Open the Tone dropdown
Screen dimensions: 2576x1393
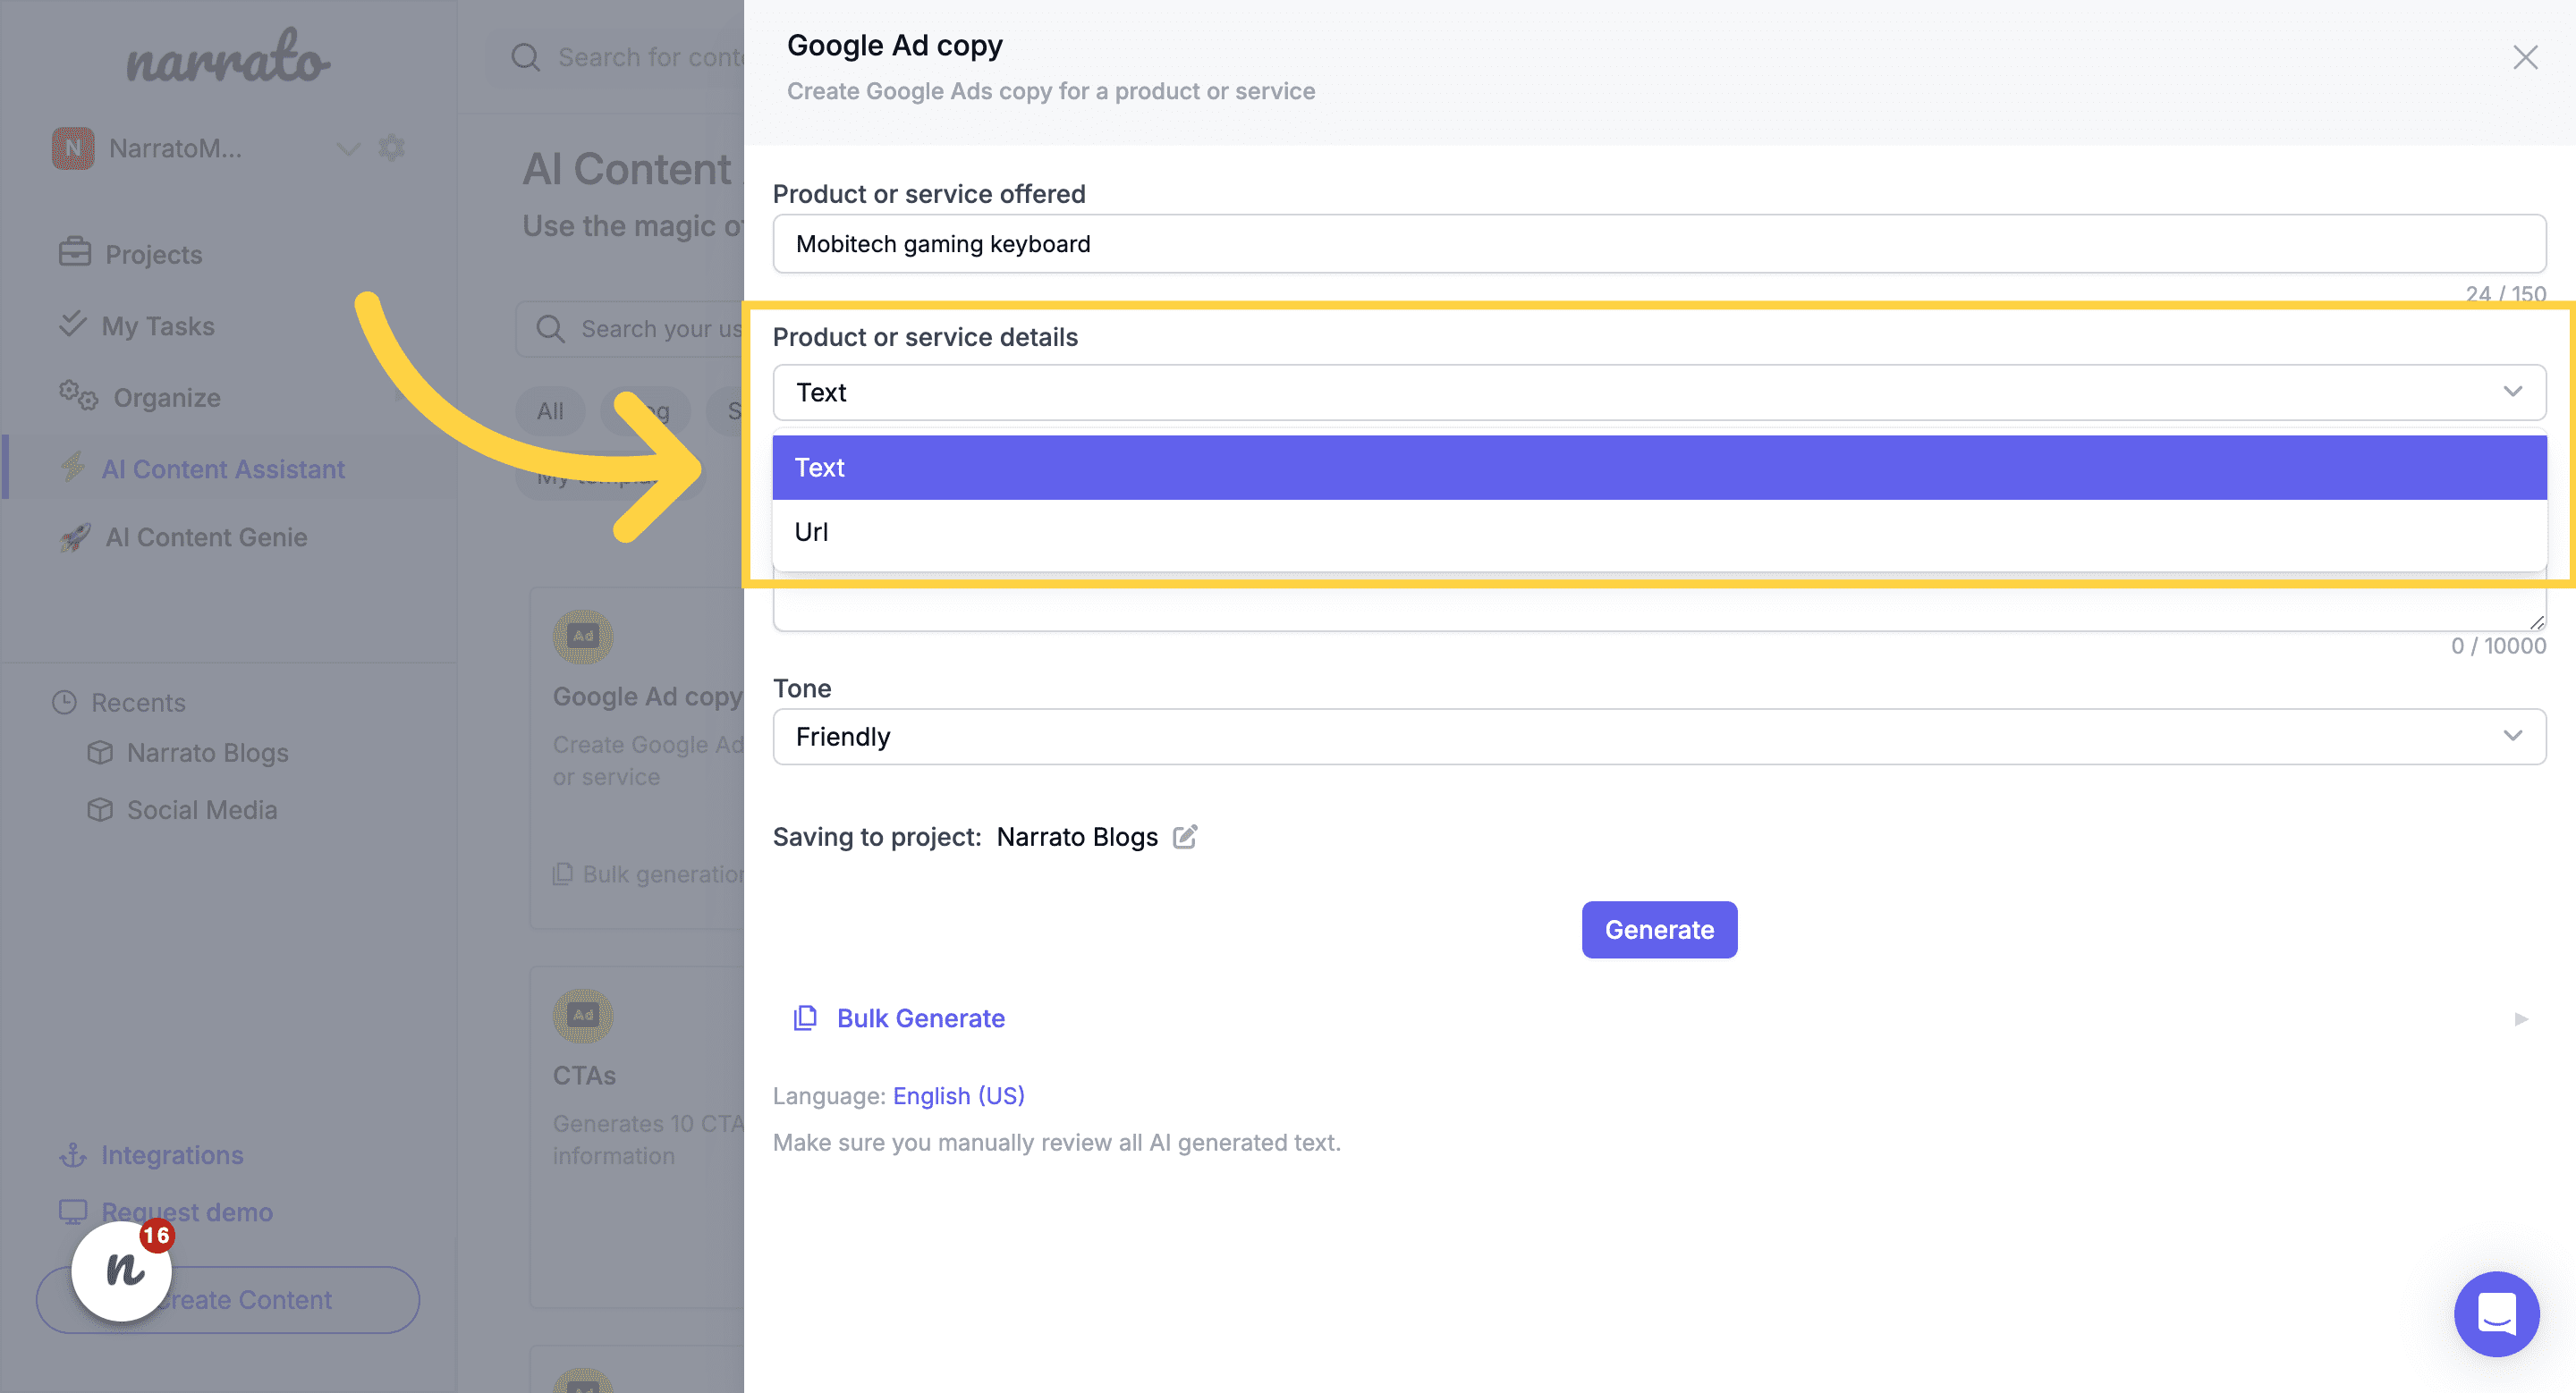(x=1659, y=737)
